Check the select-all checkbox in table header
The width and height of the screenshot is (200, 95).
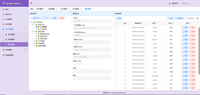click(116, 23)
